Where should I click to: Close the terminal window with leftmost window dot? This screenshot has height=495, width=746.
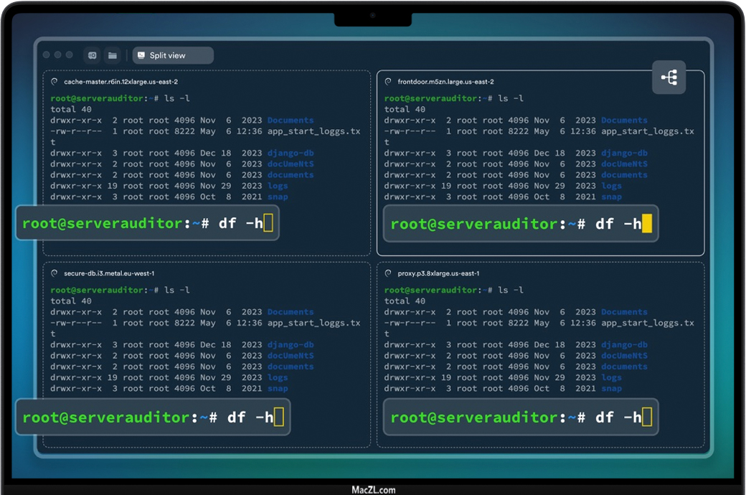click(x=47, y=55)
